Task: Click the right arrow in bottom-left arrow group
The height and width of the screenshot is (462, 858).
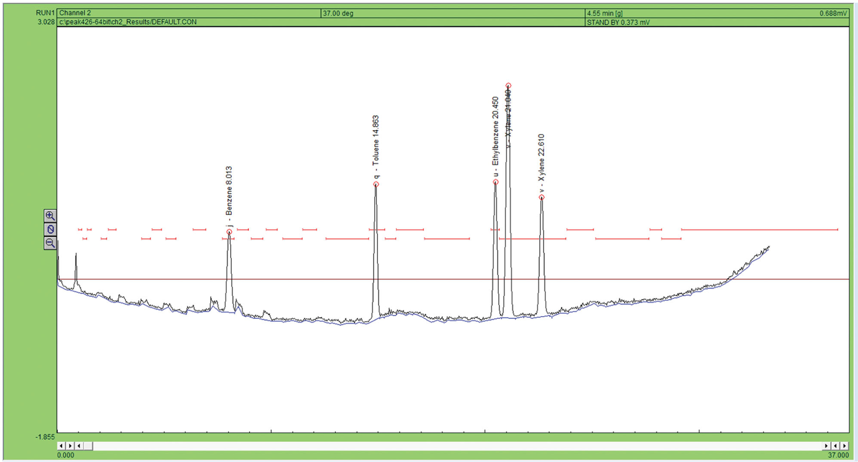Action: click(x=70, y=446)
